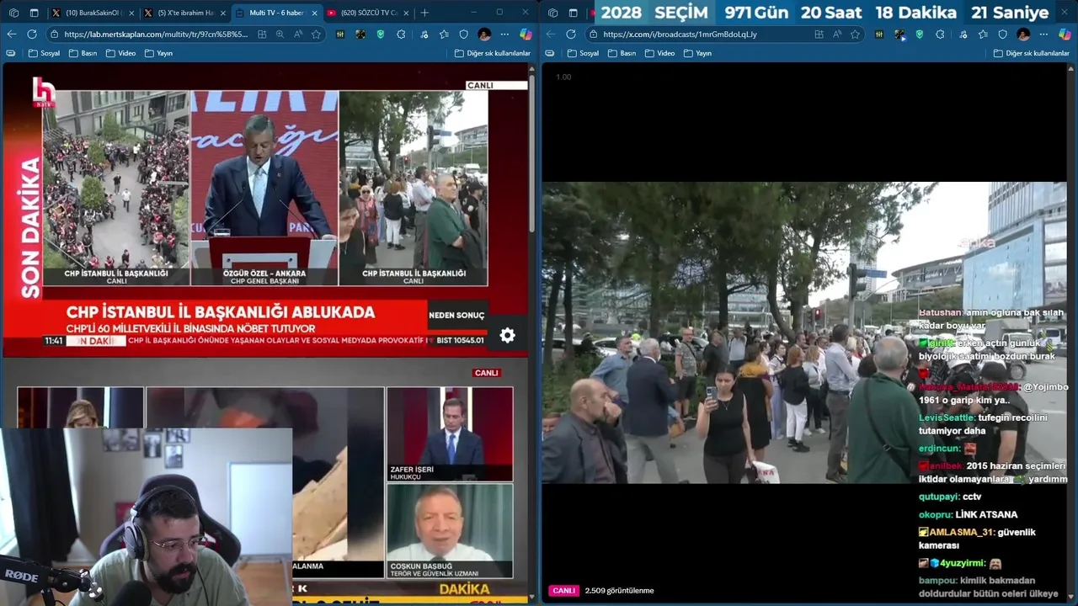Switch to the BurakSakinOl X tab
The image size is (1078, 606).
pos(93,13)
